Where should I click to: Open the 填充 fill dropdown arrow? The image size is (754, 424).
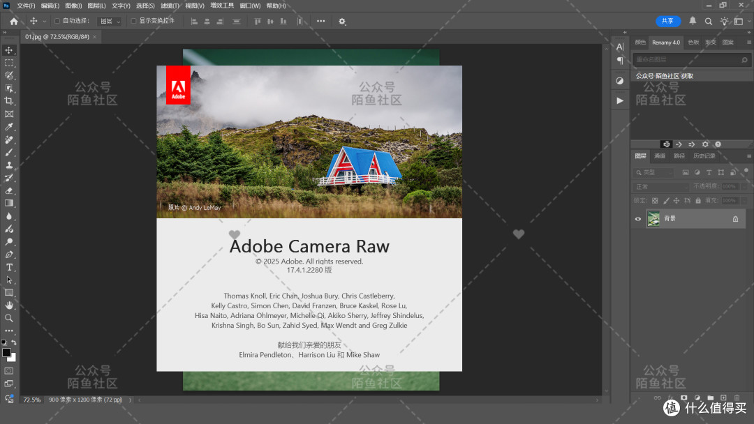click(744, 200)
